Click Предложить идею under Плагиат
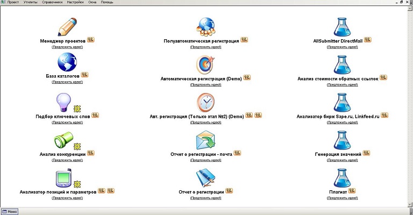413x215 pixels. (342, 198)
